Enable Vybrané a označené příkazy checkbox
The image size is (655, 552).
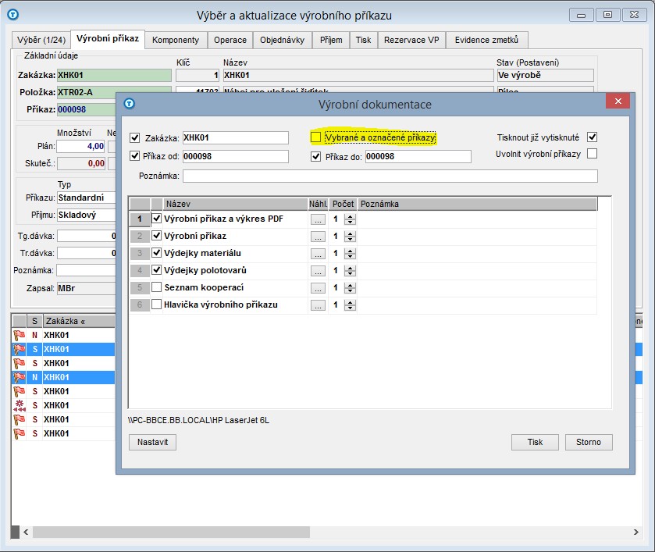coord(316,137)
